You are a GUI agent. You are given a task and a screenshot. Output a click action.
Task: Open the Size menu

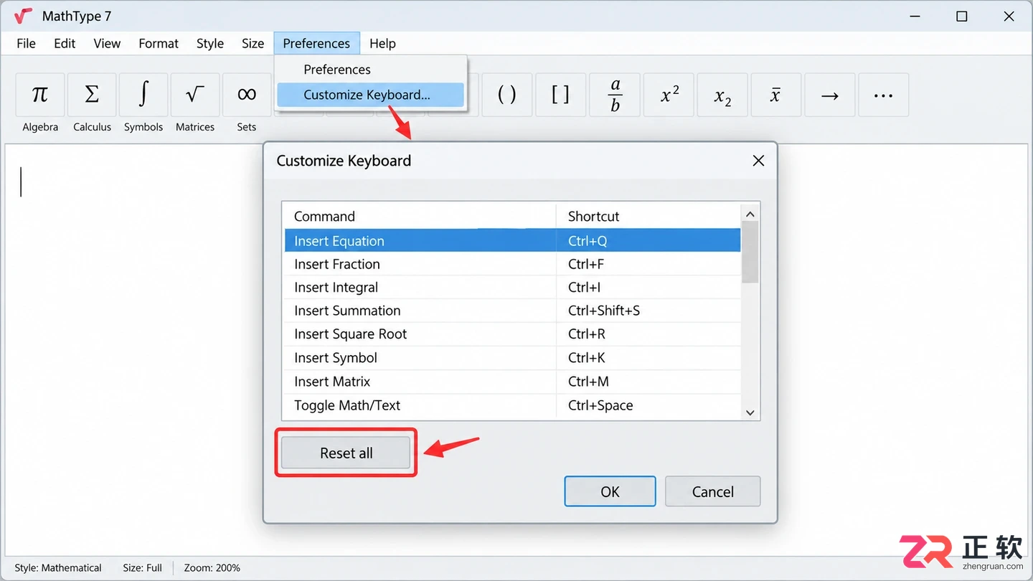coord(253,44)
